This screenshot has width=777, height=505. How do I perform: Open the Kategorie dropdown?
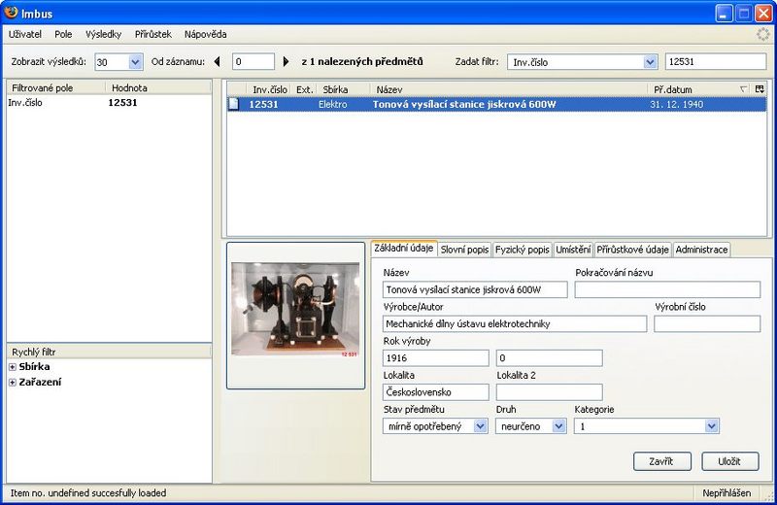712,425
